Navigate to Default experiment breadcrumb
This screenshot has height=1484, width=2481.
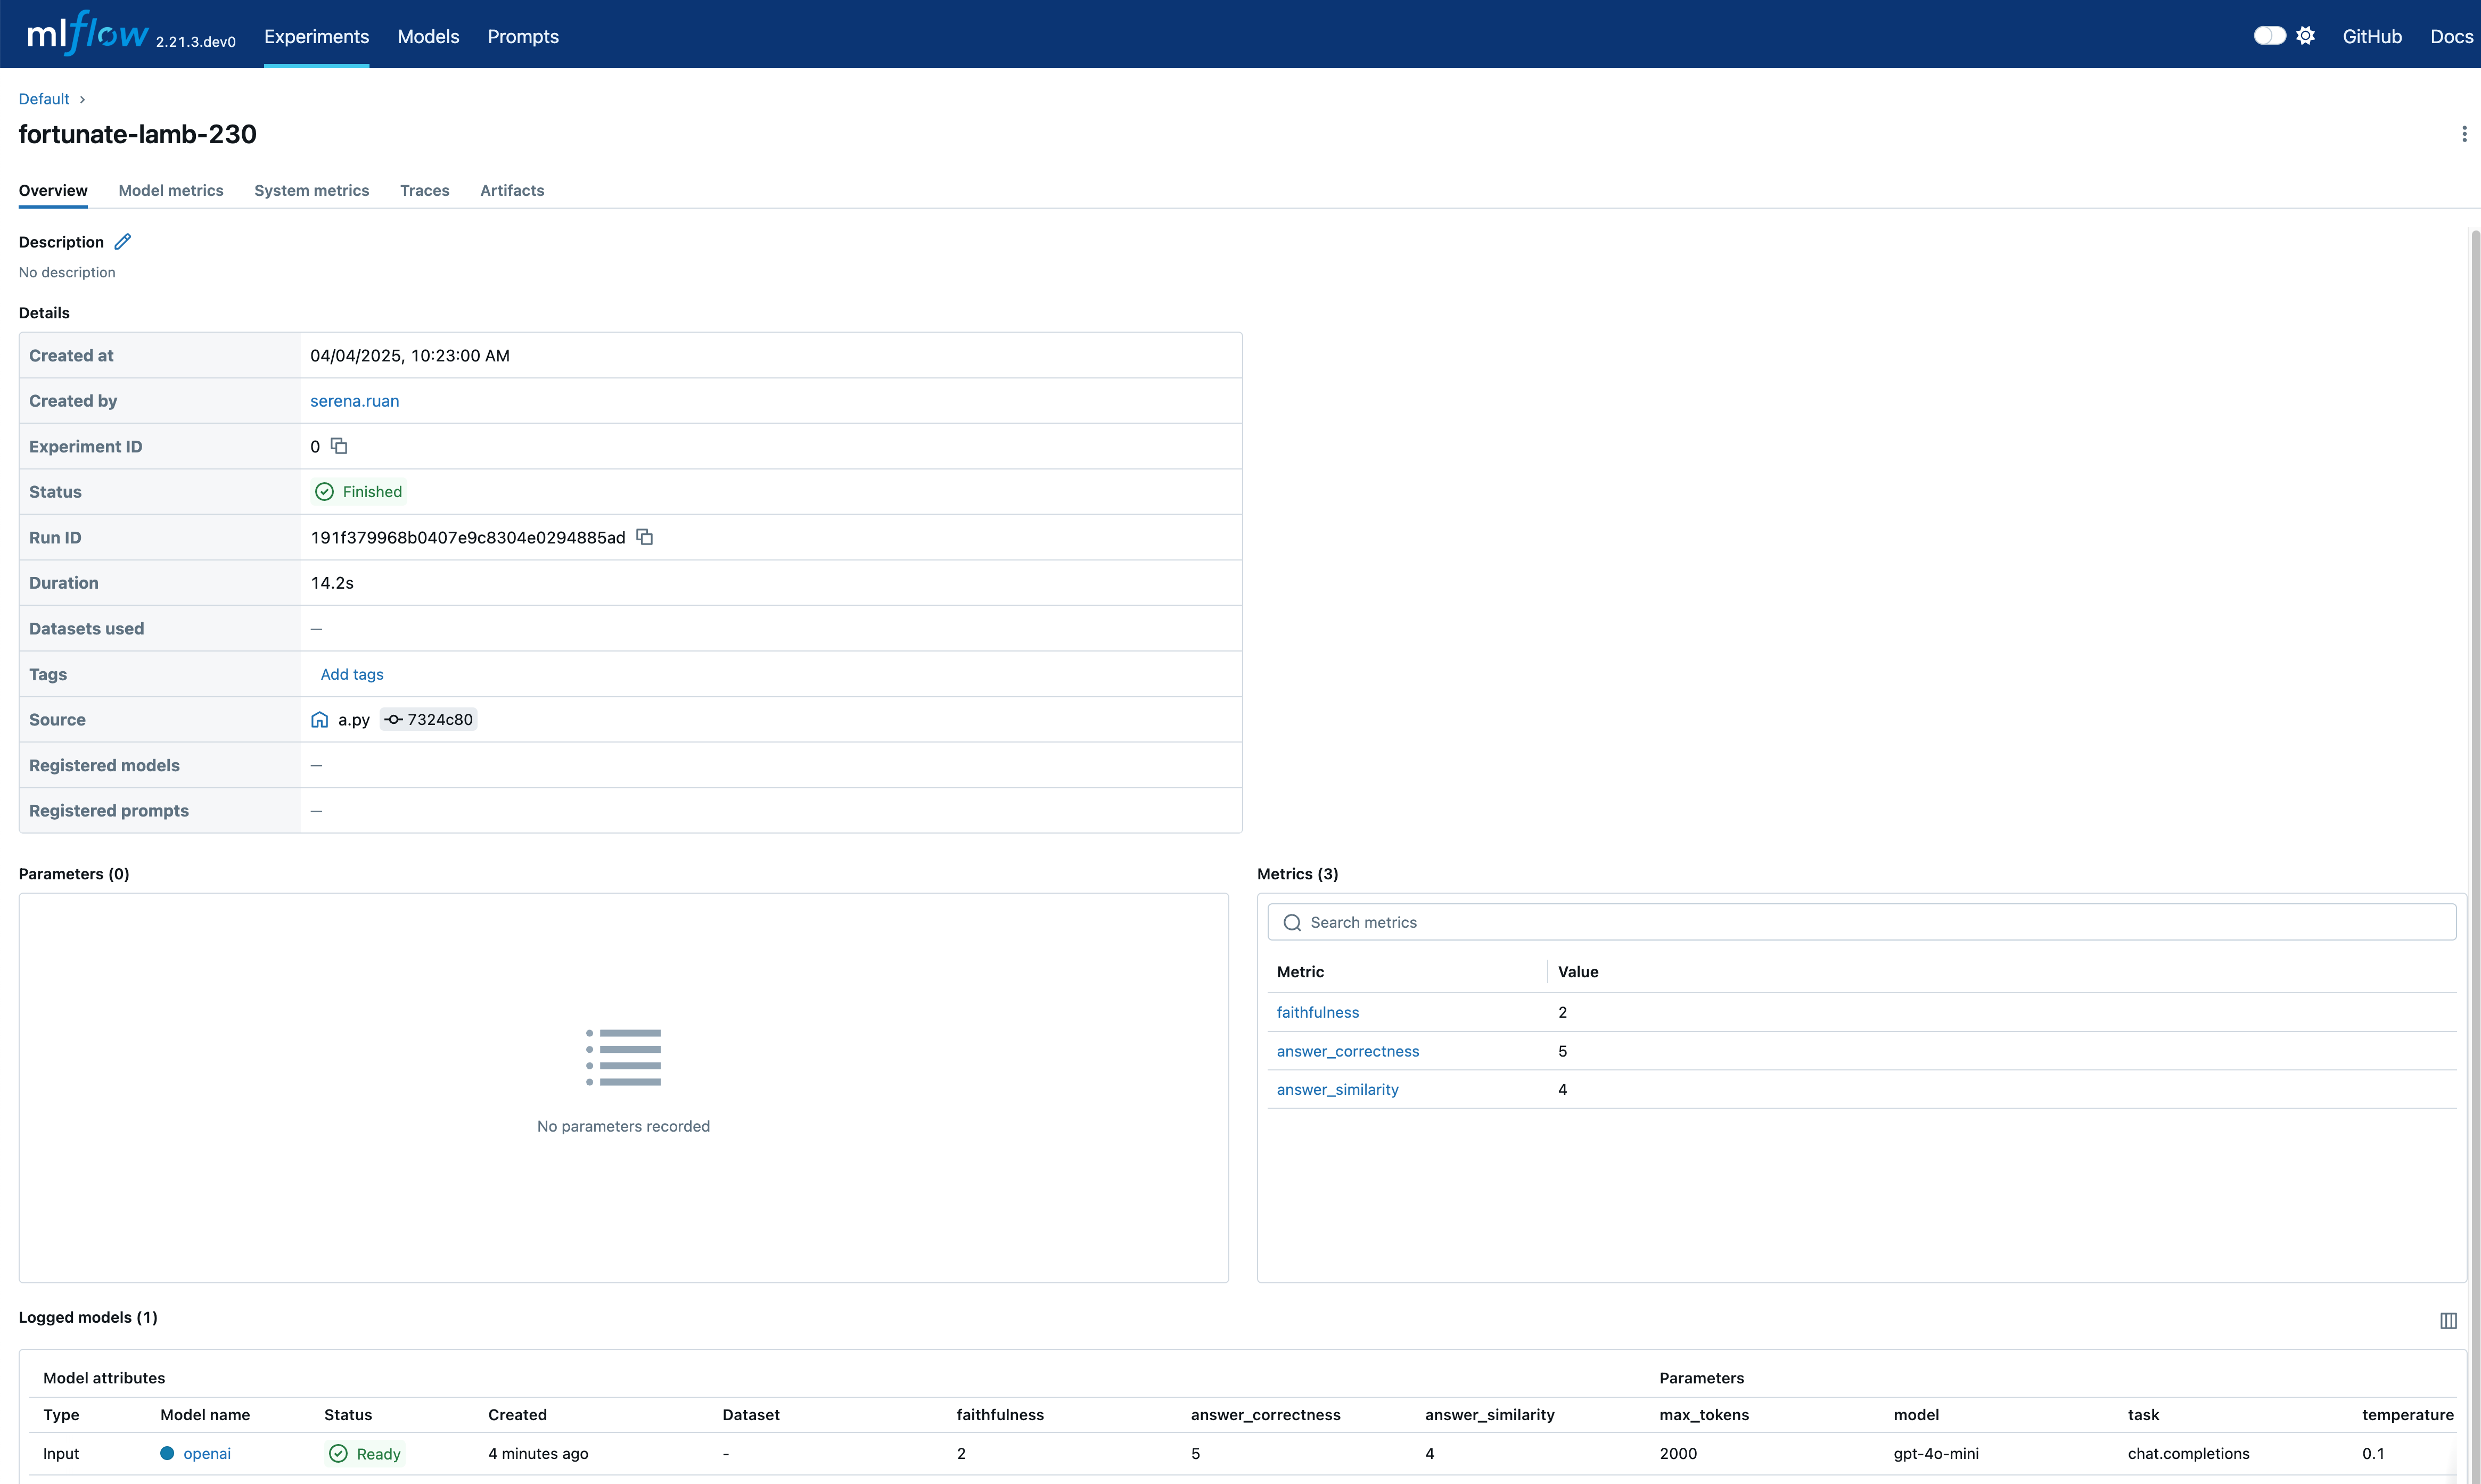coord(44,99)
